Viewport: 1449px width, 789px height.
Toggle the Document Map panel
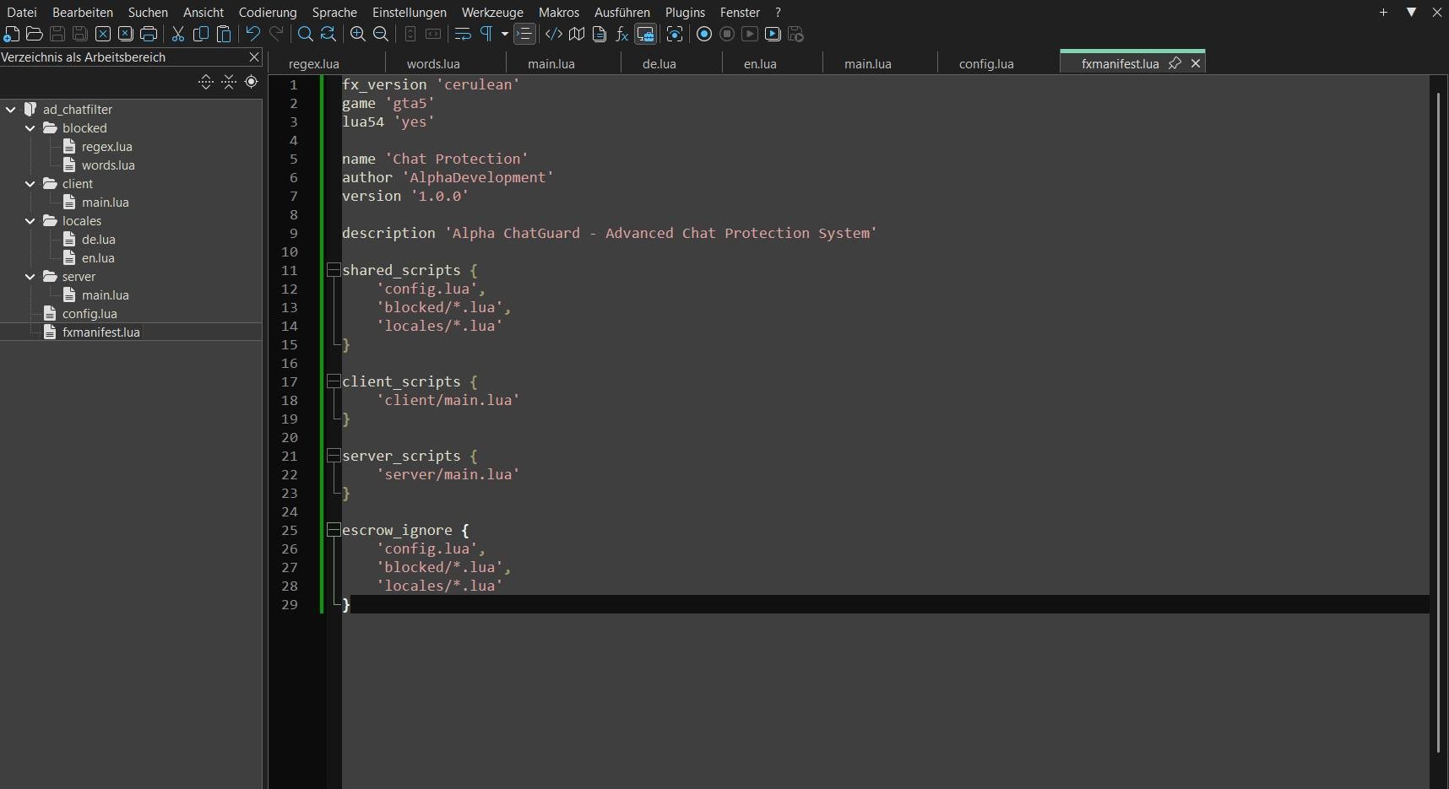(577, 35)
